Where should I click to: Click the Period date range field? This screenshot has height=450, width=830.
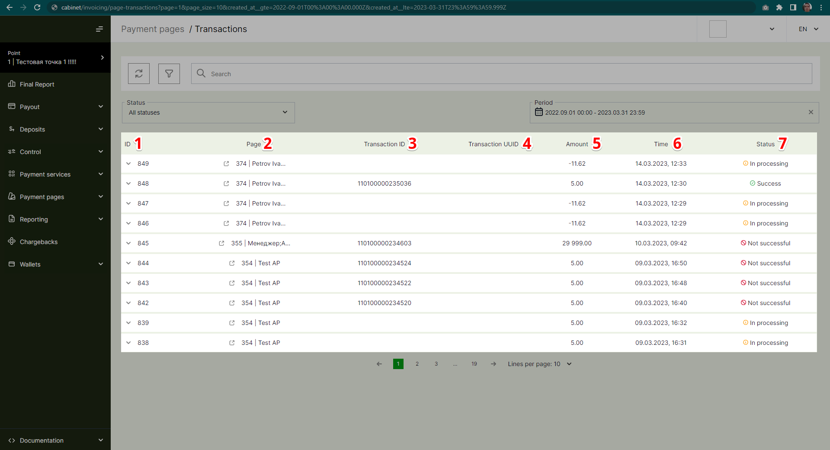click(674, 112)
